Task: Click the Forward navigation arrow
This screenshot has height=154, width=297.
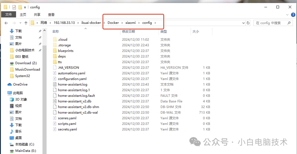Action: [x=14, y=23]
